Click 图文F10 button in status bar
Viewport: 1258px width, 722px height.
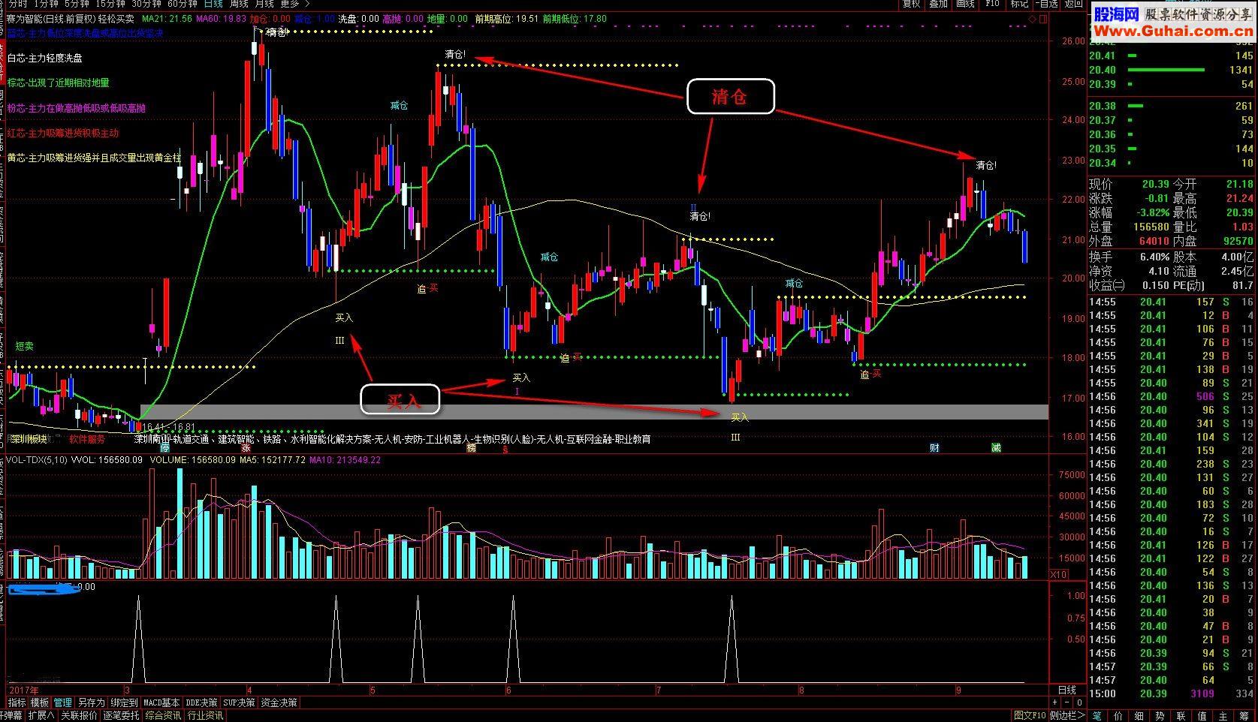tap(1028, 716)
